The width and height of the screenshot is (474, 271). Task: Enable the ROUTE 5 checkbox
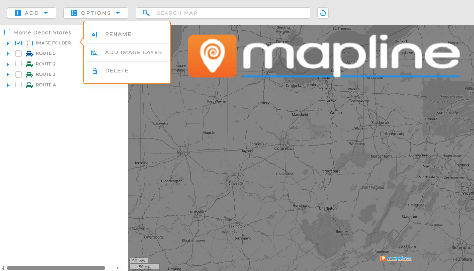click(x=19, y=53)
